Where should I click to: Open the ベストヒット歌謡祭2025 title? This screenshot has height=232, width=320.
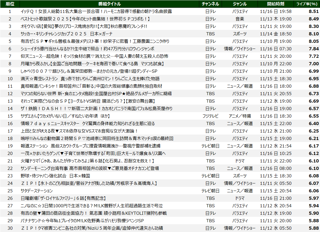(x=85, y=19)
